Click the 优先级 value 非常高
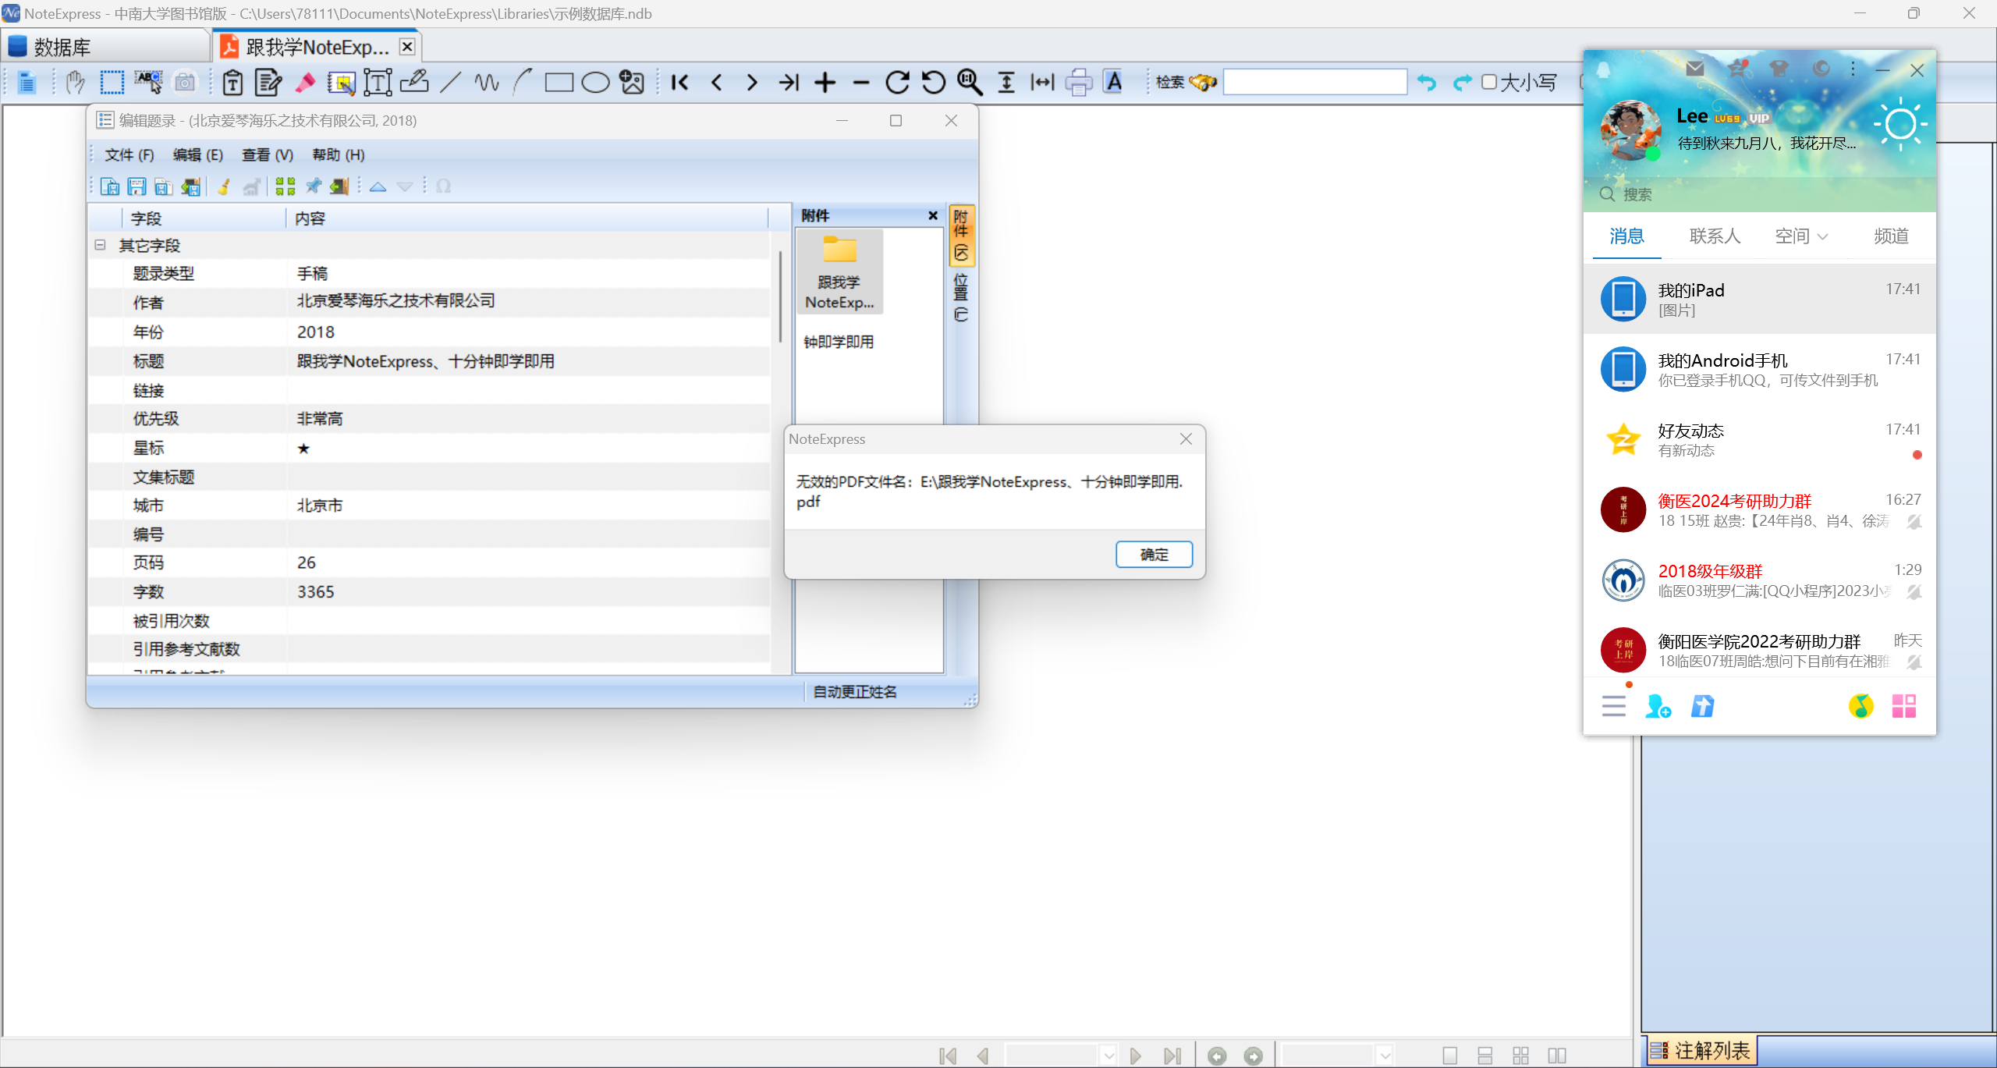The width and height of the screenshot is (1997, 1068). (320, 419)
